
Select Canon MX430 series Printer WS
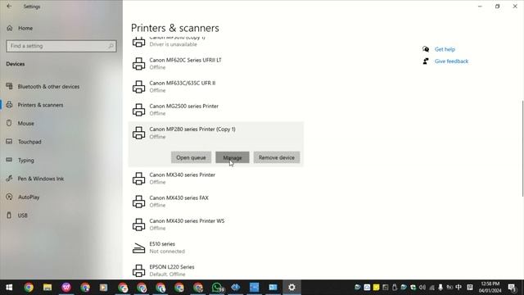216,225
